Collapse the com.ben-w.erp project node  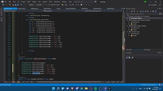click(127, 32)
